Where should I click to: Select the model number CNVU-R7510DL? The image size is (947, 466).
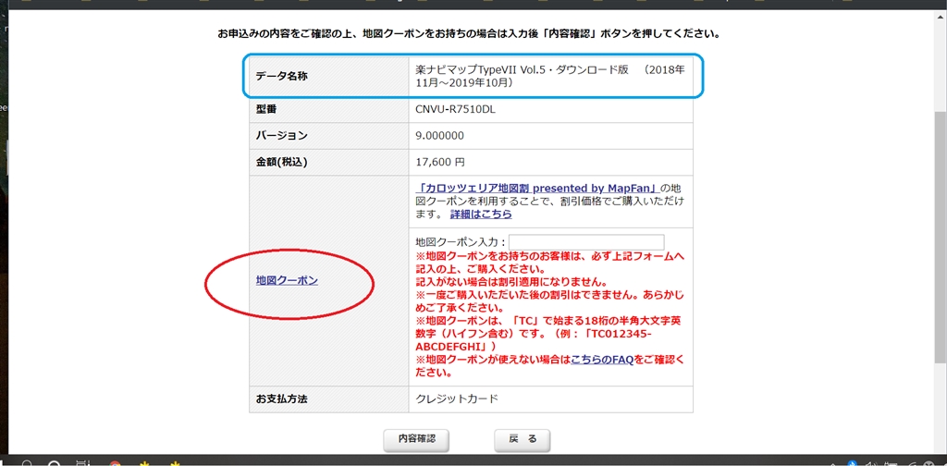(456, 109)
